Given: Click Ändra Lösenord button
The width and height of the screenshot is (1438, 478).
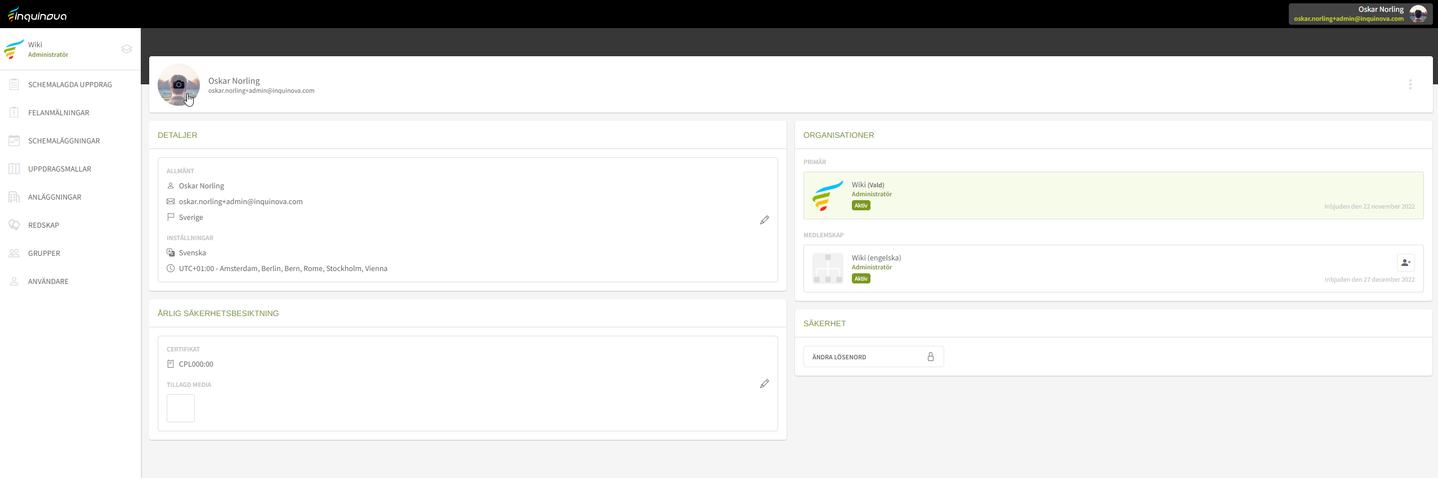Looking at the screenshot, I should click(873, 357).
